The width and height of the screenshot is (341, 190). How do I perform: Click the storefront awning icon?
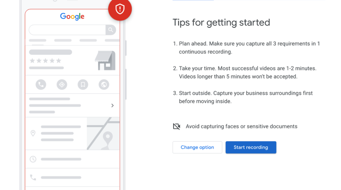(105, 60)
